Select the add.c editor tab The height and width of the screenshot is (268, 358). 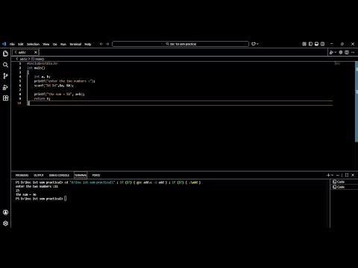(x=25, y=52)
